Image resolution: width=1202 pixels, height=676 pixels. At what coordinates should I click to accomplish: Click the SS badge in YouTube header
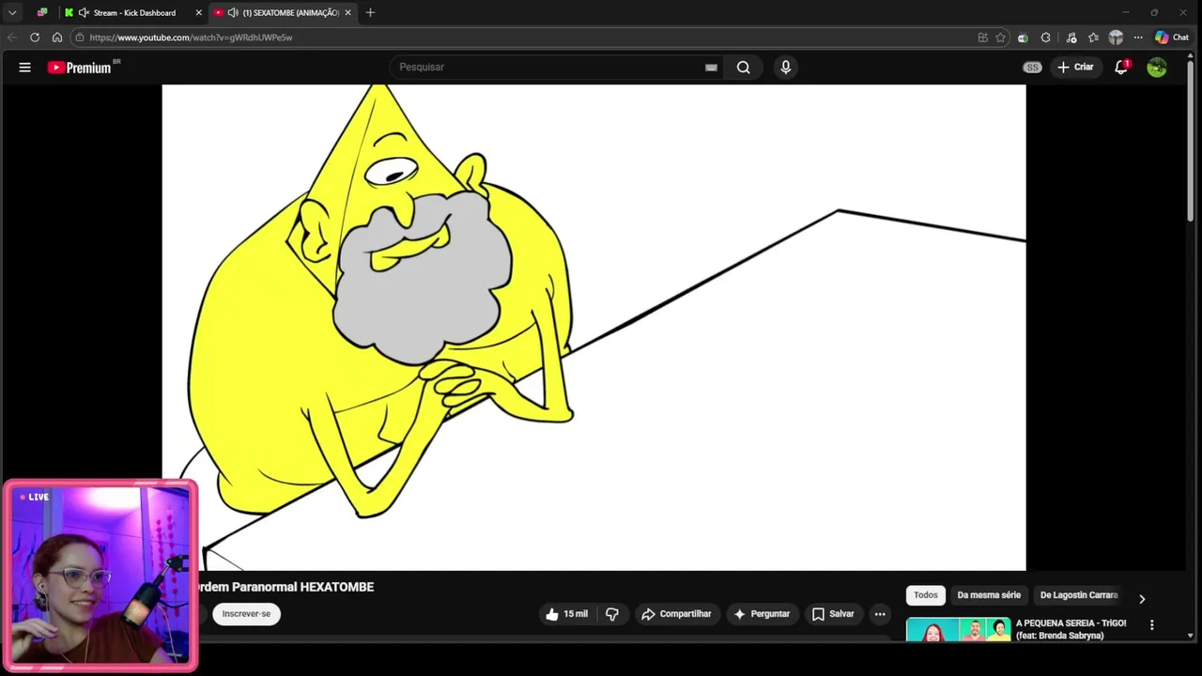[x=1032, y=68]
